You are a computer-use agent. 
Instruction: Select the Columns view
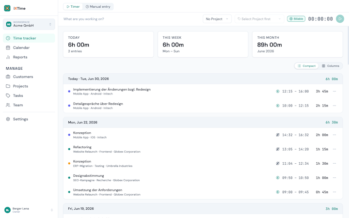pyautogui.click(x=331, y=66)
